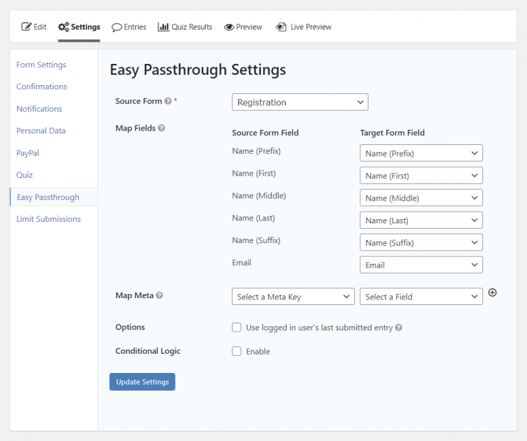Open the Map Meta help tooltip icon
The width and height of the screenshot is (527, 441).
pos(160,295)
